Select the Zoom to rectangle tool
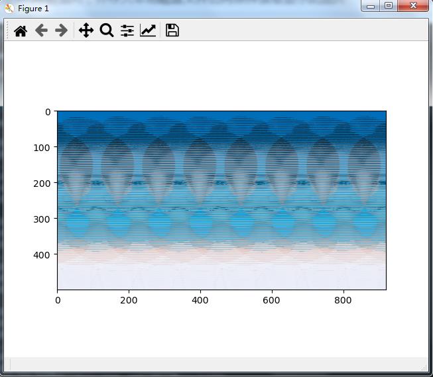This screenshot has width=433, height=377. click(107, 30)
